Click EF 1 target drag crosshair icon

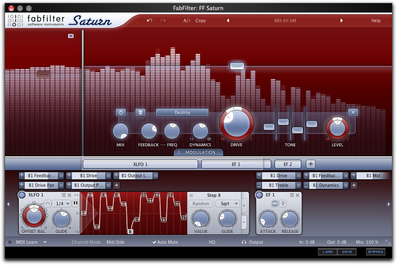[x=259, y=195]
